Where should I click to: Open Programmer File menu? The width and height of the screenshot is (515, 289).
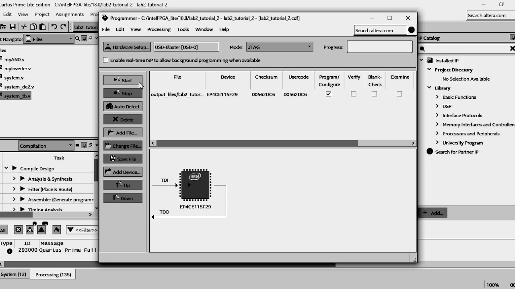coord(106,29)
